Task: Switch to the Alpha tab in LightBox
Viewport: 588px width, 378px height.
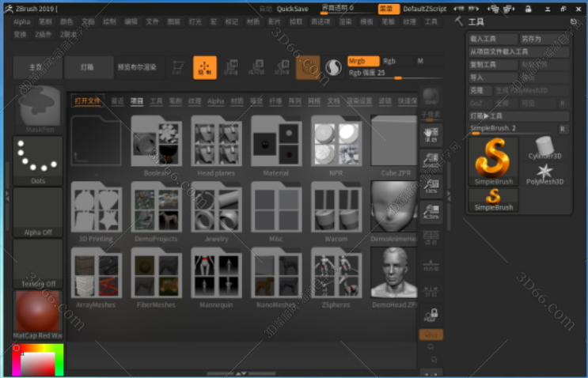Action: (216, 101)
